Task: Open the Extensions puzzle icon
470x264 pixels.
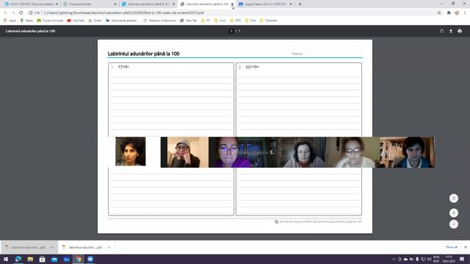Action: 449,13
